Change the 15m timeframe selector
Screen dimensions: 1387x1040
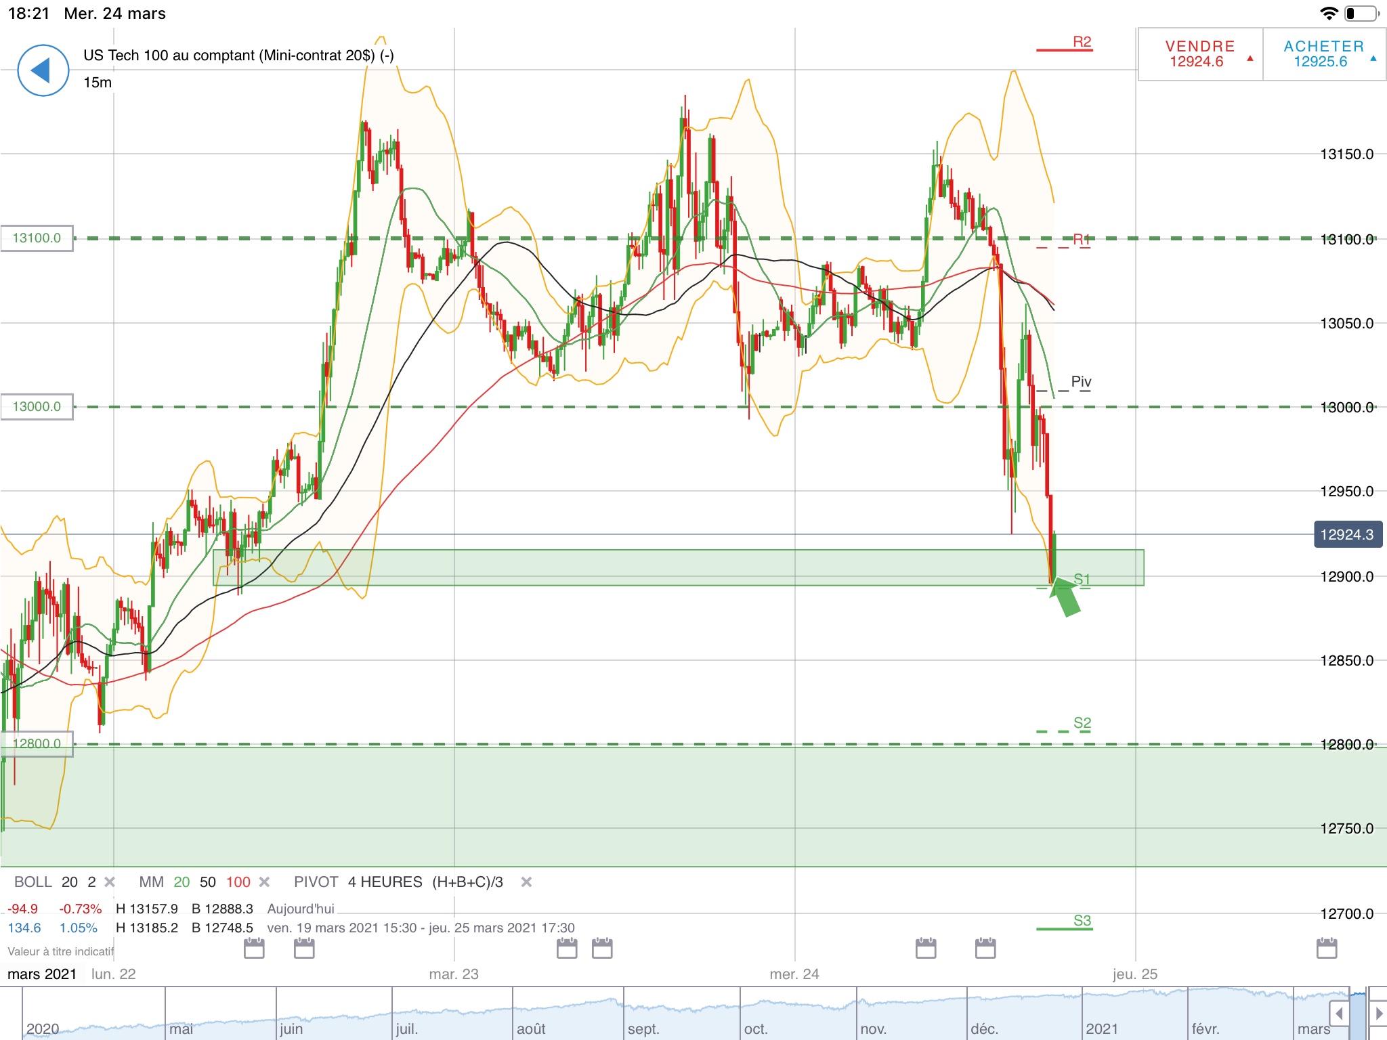[98, 83]
